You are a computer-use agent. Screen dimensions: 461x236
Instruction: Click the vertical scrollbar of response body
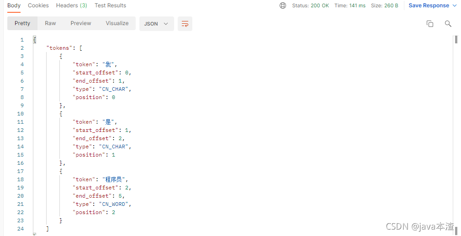pos(456,135)
